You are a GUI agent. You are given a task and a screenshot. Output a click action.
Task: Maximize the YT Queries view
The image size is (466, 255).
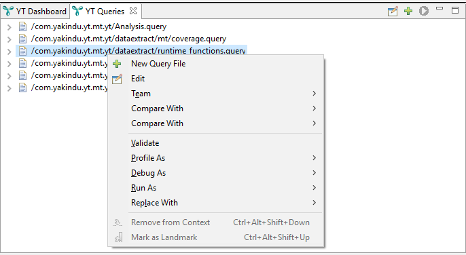click(x=455, y=10)
